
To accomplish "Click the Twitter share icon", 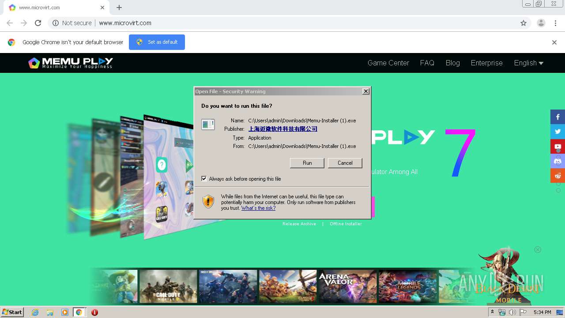I will (x=557, y=132).
